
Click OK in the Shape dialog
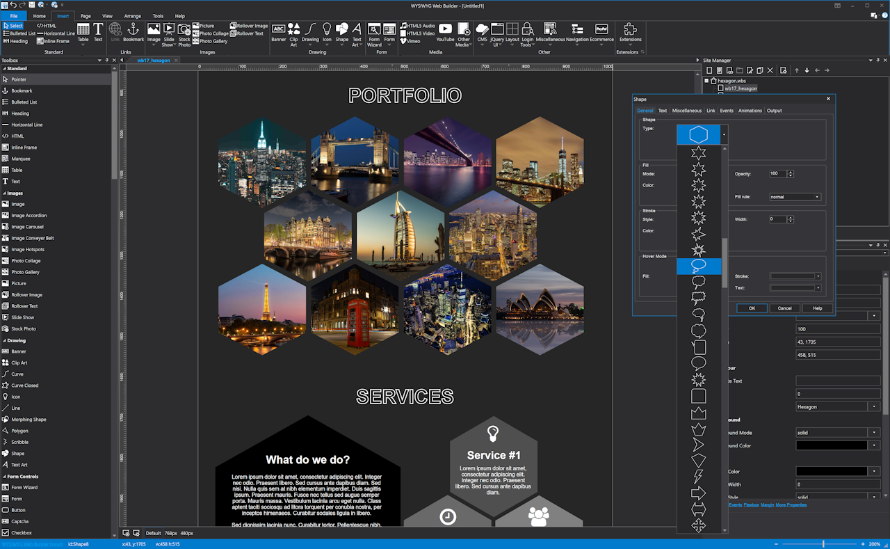tap(752, 308)
